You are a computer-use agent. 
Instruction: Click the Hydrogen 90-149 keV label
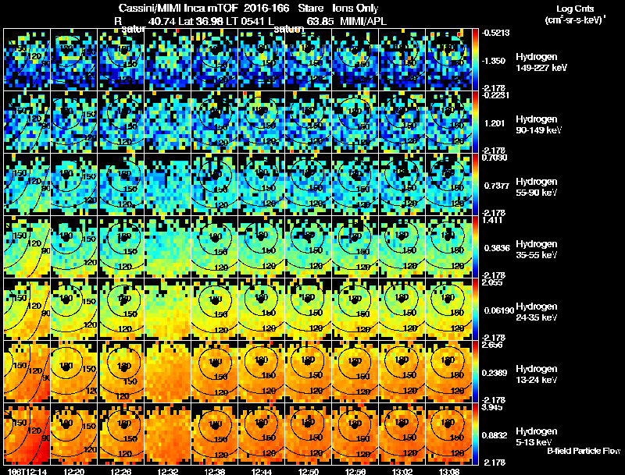point(538,125)
